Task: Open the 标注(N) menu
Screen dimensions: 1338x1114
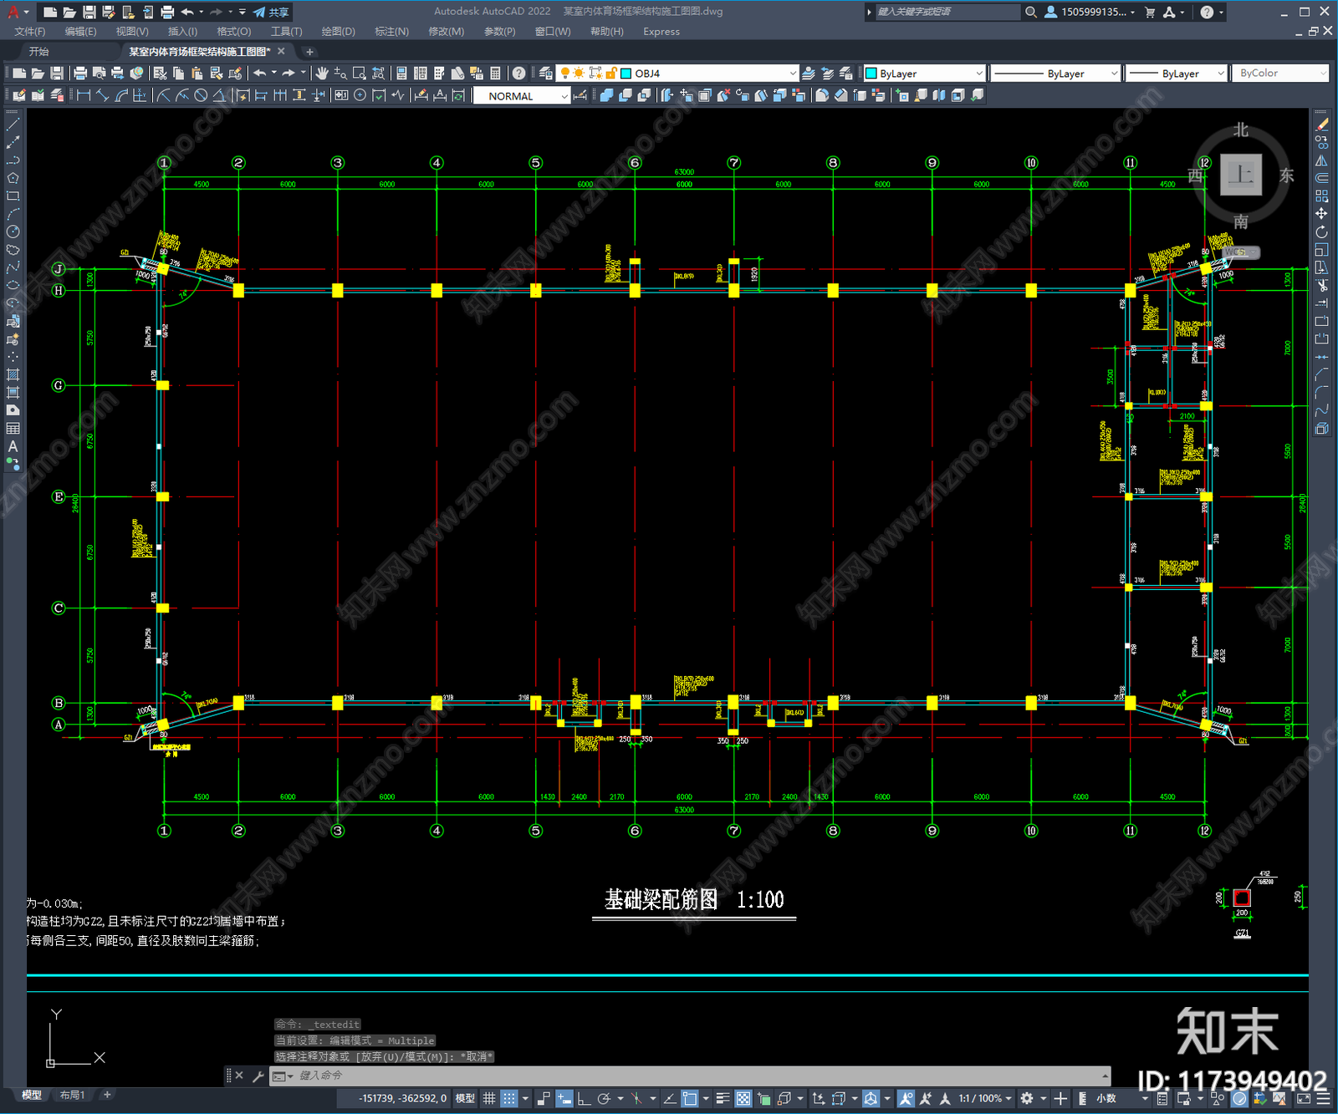Action: point(391,32)
